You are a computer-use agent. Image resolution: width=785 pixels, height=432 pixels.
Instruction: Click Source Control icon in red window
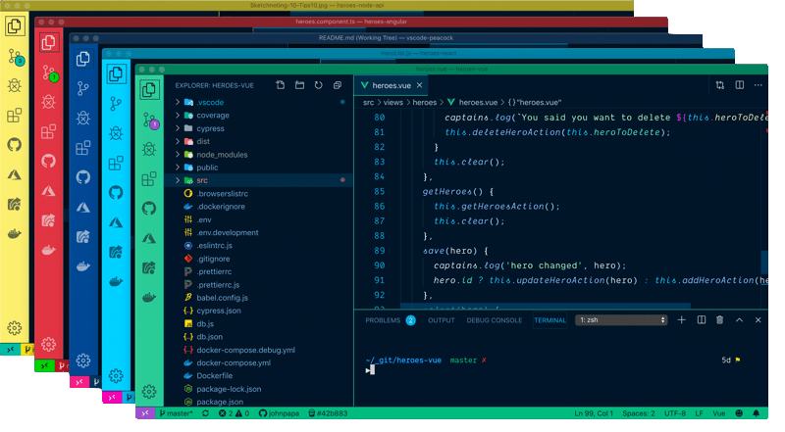point(50,73)
